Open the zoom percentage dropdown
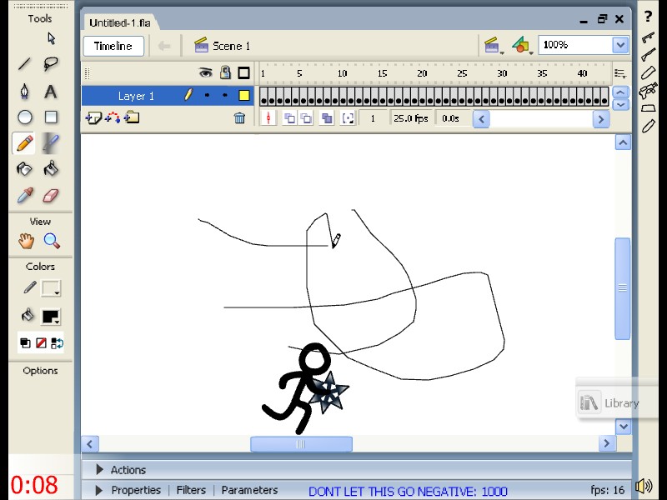Viewport: 667px width, 500px height. click(x=620, y=44)
